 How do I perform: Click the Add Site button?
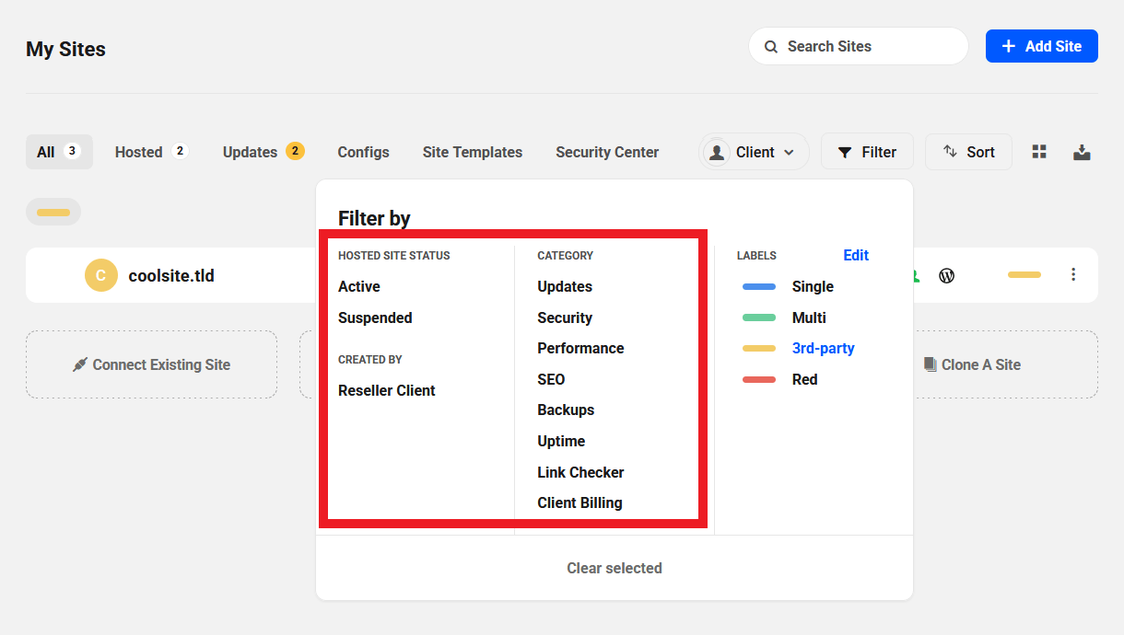coord(1041,46)
